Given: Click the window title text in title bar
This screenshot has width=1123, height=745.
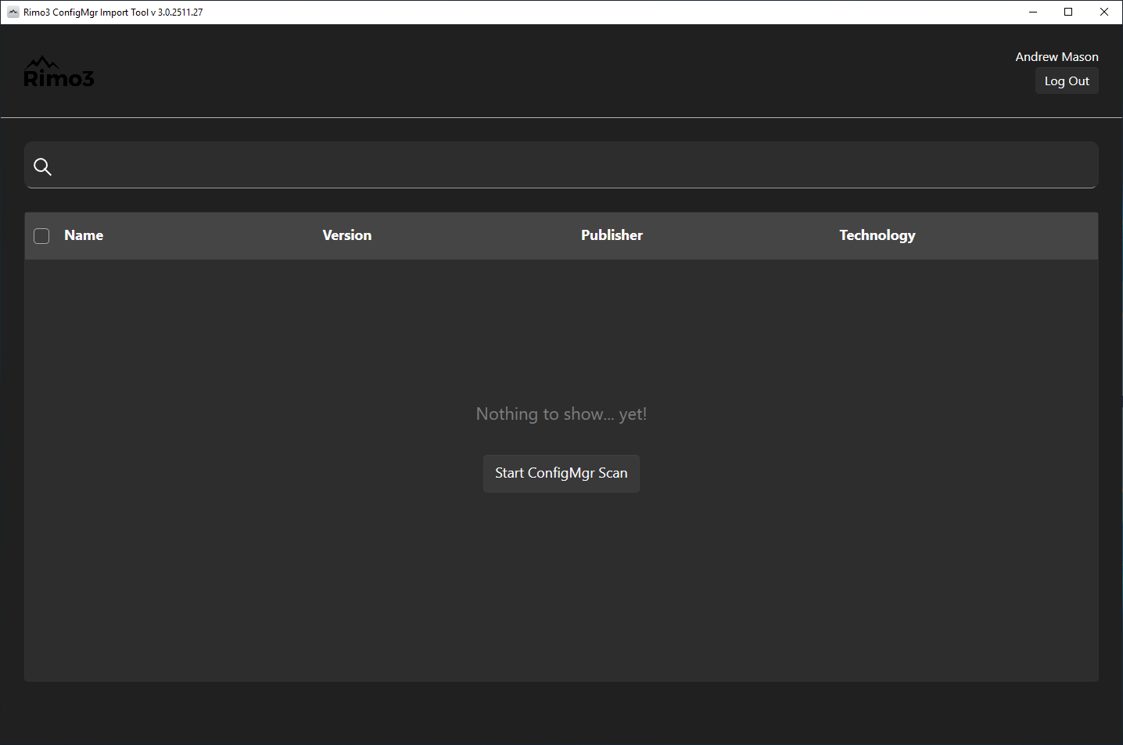Looking at the screenshot, I should (113, 13).
